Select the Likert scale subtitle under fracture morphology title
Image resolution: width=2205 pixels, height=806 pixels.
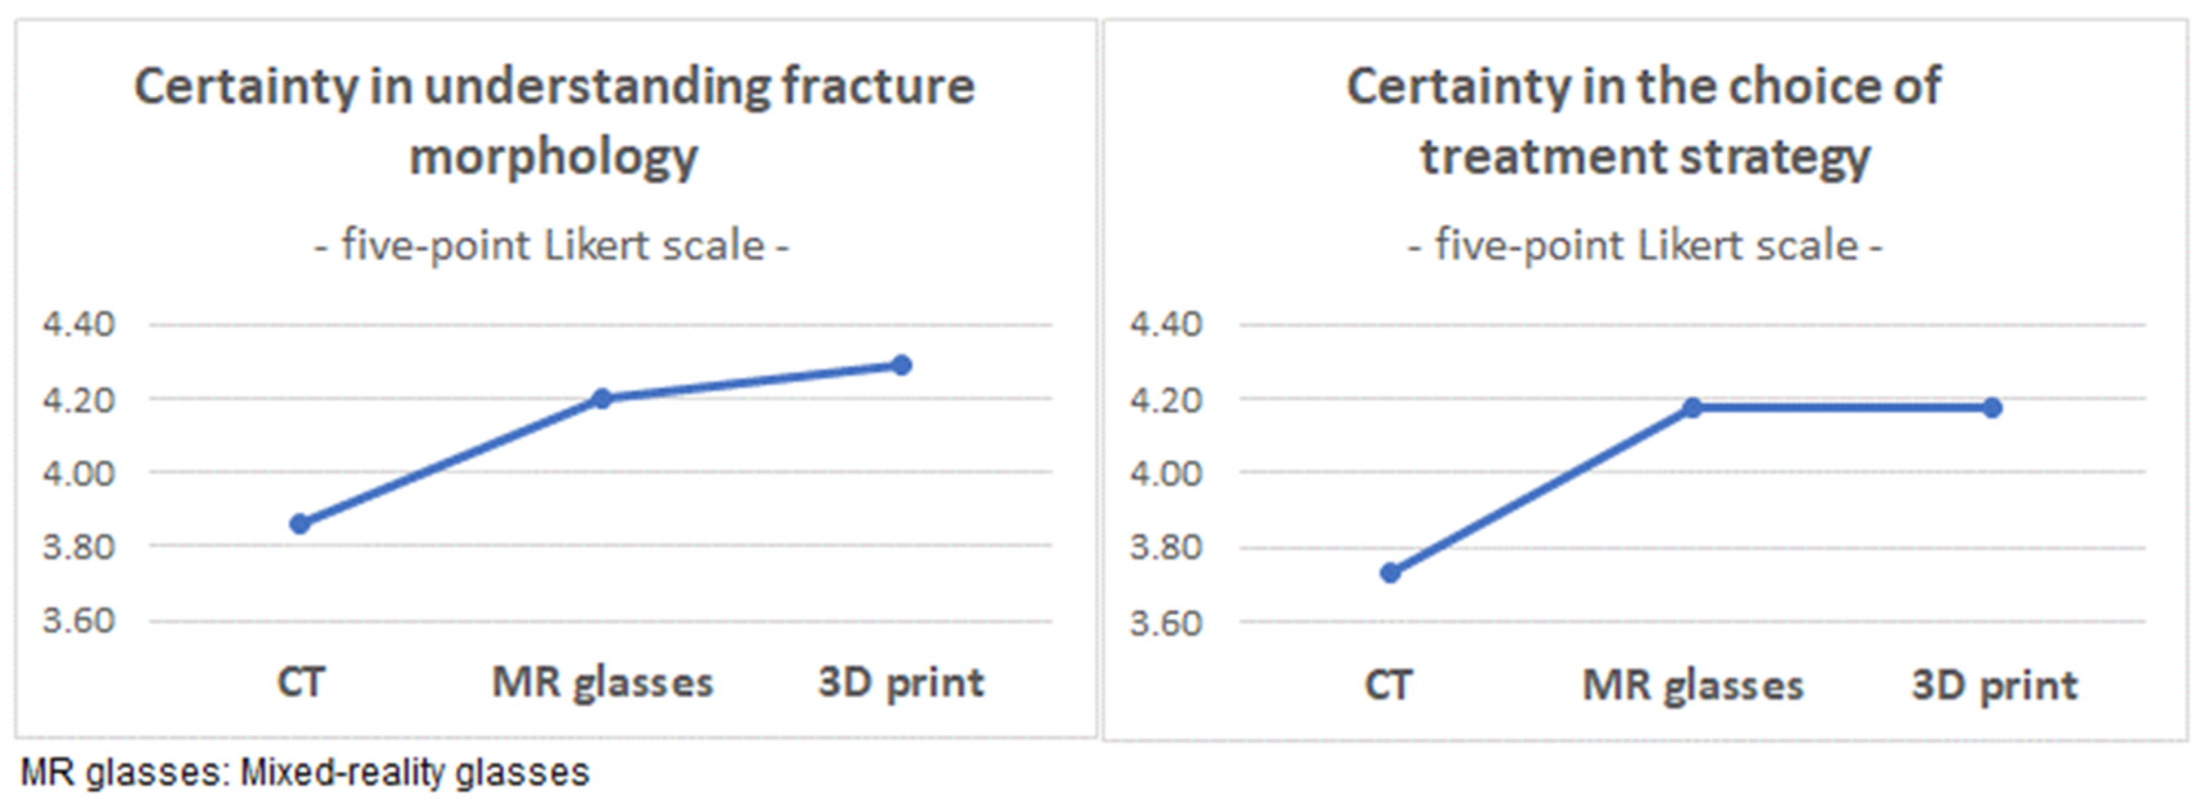pos(552,246)
